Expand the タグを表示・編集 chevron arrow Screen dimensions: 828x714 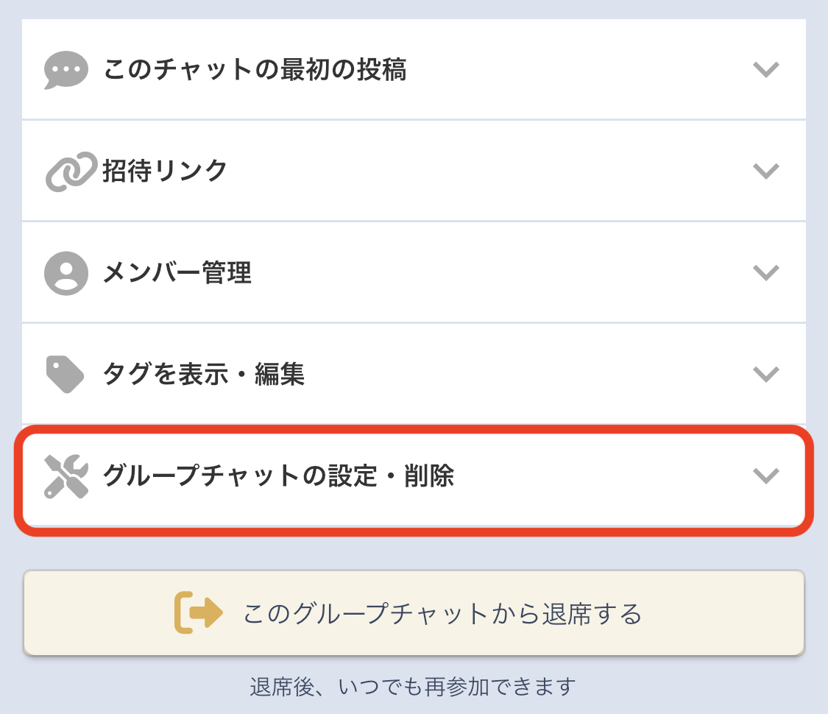coord(766,374)
